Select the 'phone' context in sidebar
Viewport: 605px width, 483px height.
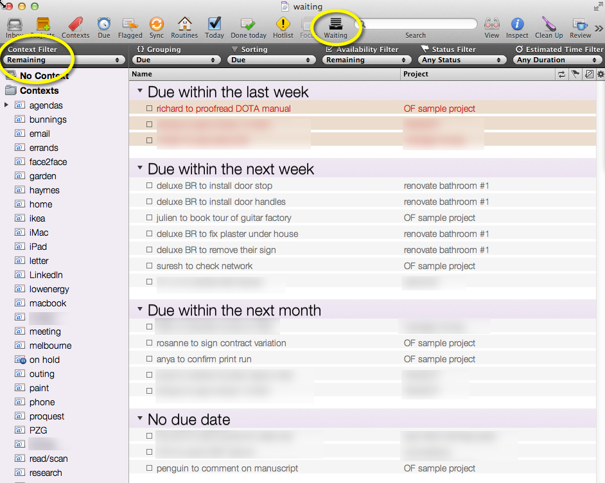point(42,402)
